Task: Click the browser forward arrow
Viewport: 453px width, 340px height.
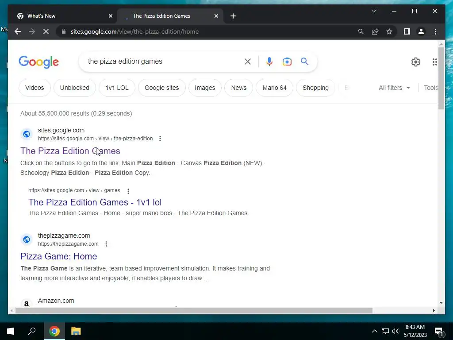Action: pyautogui.click(x=32, y=31)
